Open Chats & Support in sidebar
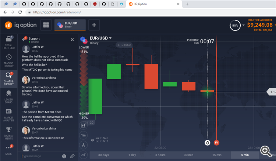 tap(8, 79)
